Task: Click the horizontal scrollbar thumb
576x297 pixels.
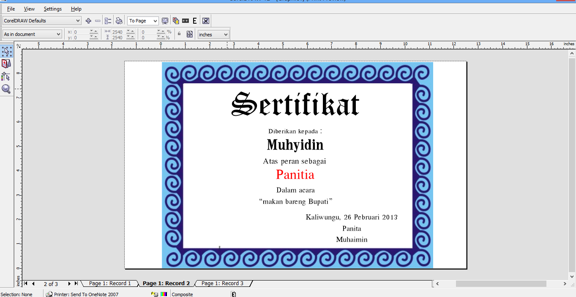Action: [501, 284]
